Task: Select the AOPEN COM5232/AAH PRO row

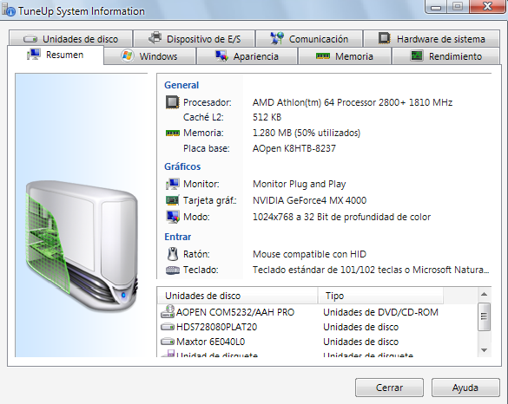Action: click(x=318, y=312)
